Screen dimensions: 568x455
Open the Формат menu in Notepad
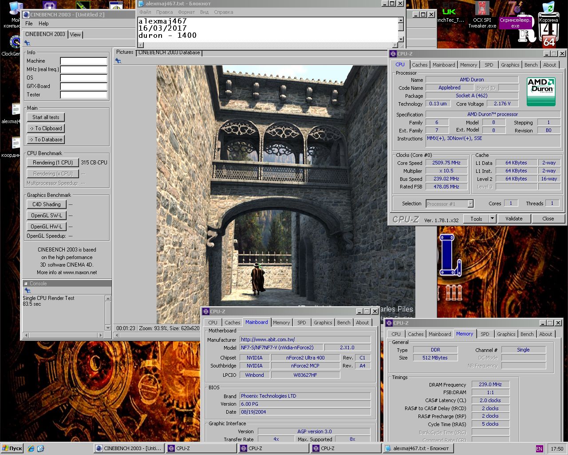pyautogui.click(x=186, y=12)
